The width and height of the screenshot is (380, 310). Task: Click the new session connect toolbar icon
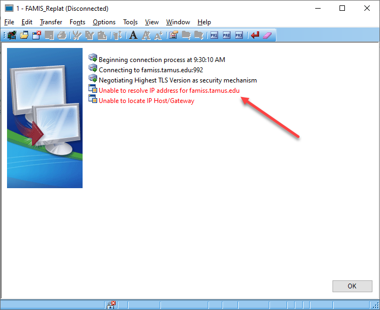click(12, 36)
